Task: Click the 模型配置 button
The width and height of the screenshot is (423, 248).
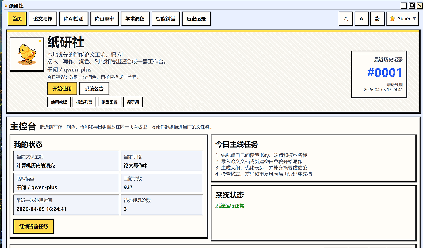Action: [109, 102]
